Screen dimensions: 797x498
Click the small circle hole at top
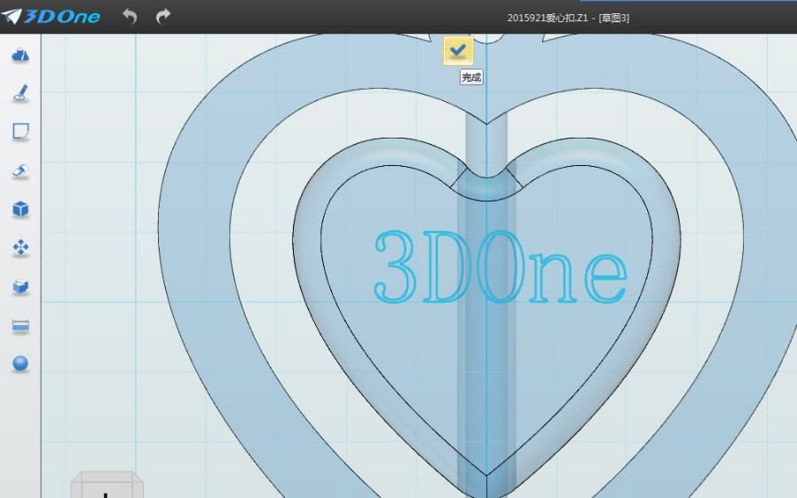[486, 37]
